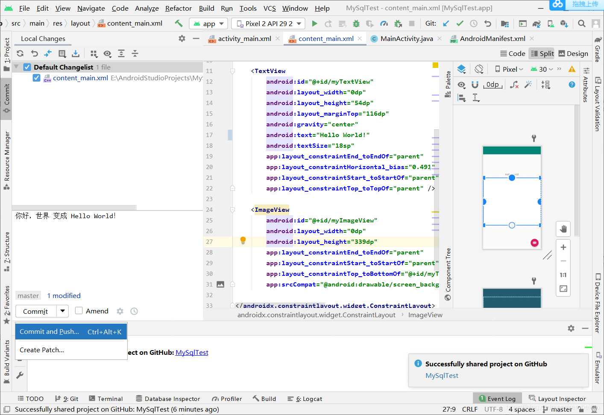
Task: Open the SDK Manager icon
Action: tap(565, 23)
